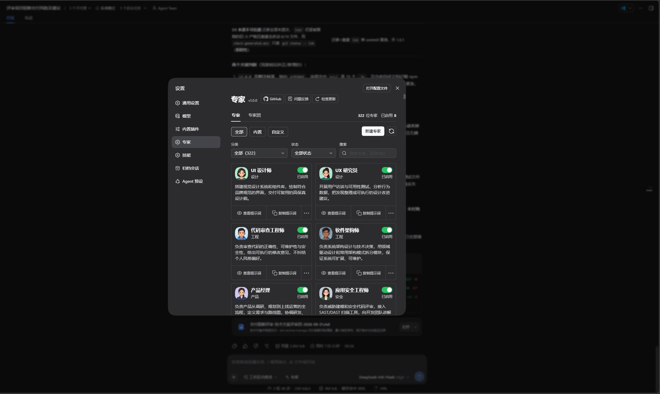Screen dimensions: 660x394
Task: Open the 全部状态 status dropdown
Action: pos(313,153)
